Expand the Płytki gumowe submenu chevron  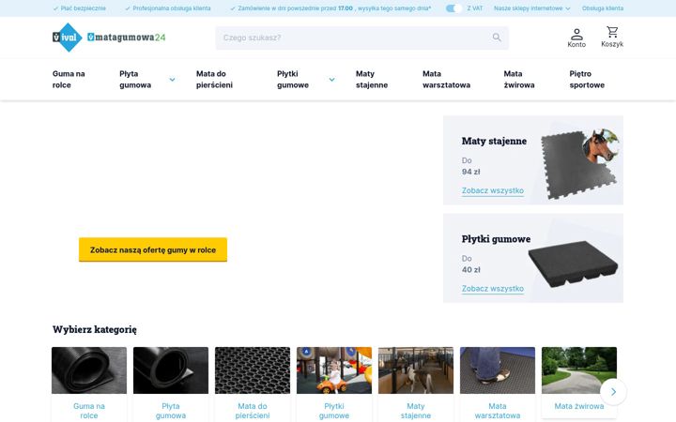click(332, 79)
